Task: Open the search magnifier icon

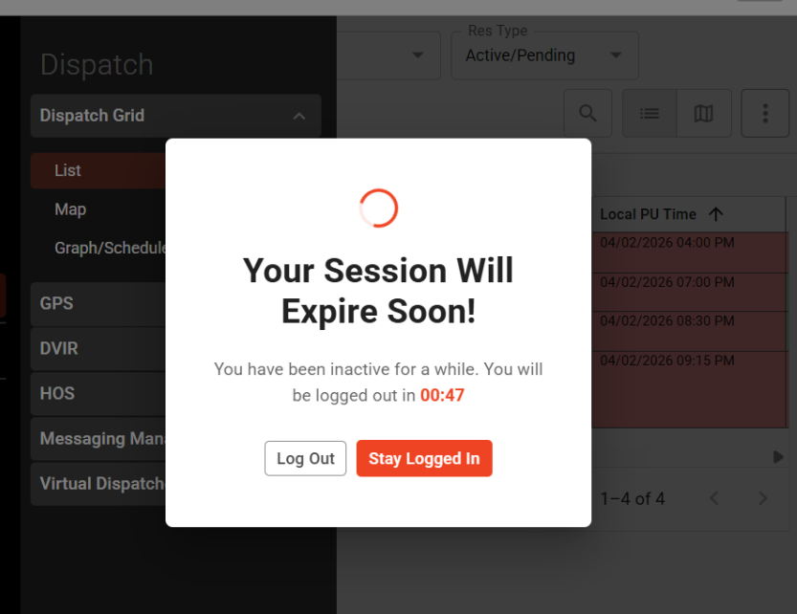Action: point(587,114)
